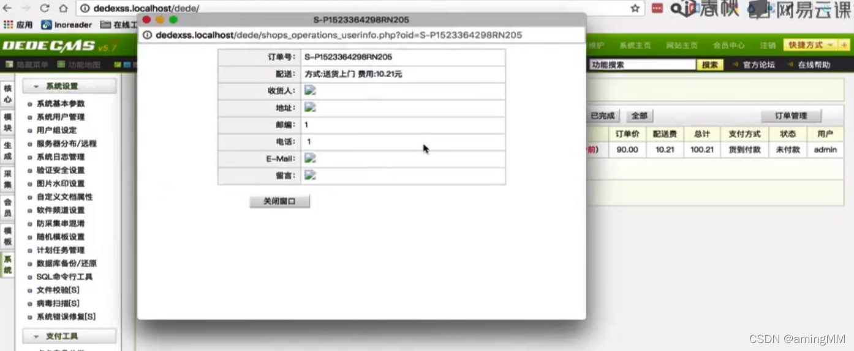Click the 注销 top menu item
The image size is (854, 351).
pos(768,46)
